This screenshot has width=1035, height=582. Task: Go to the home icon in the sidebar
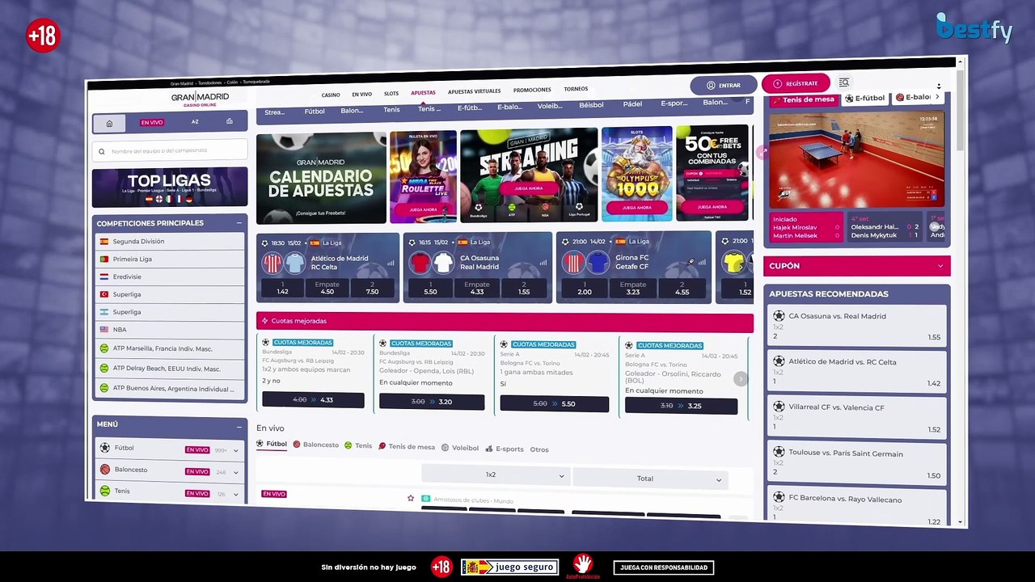[109, 124]
